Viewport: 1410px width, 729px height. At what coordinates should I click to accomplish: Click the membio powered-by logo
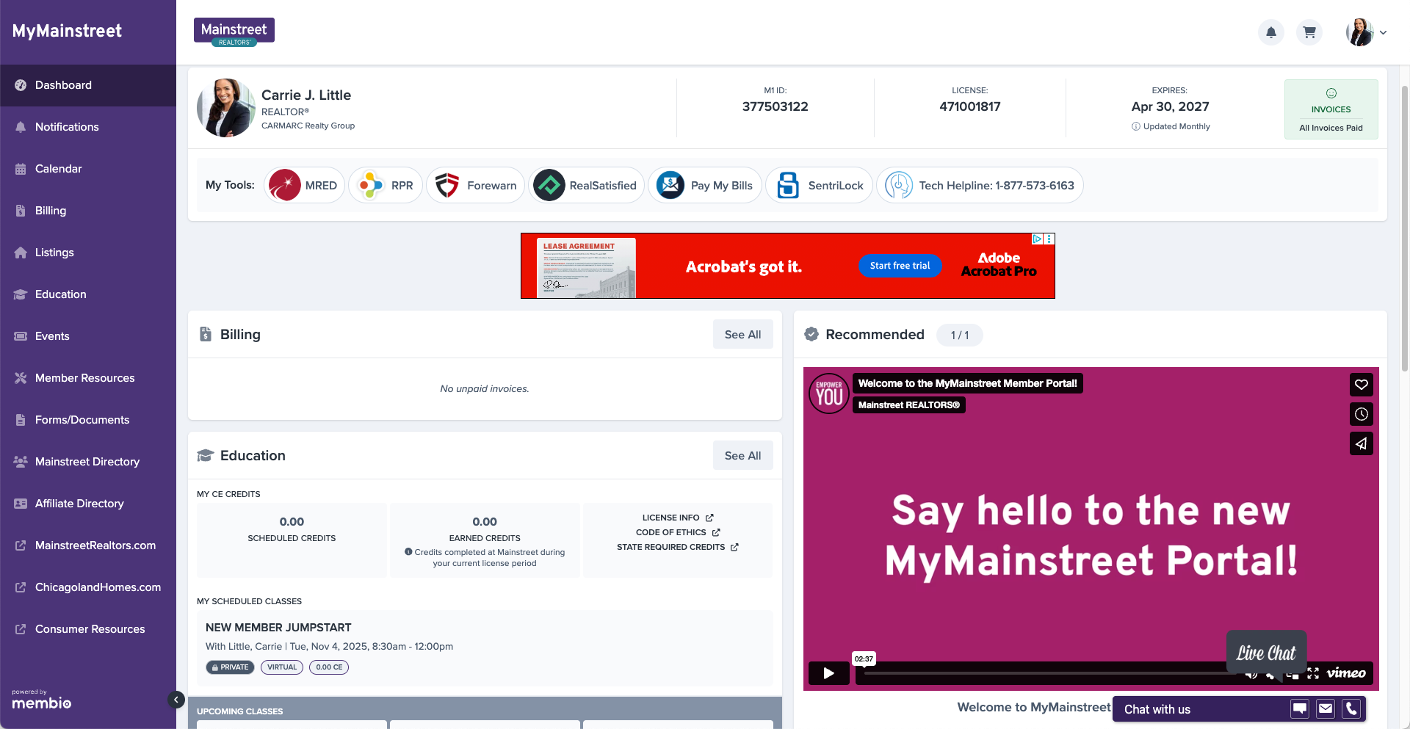click(41, 700)
